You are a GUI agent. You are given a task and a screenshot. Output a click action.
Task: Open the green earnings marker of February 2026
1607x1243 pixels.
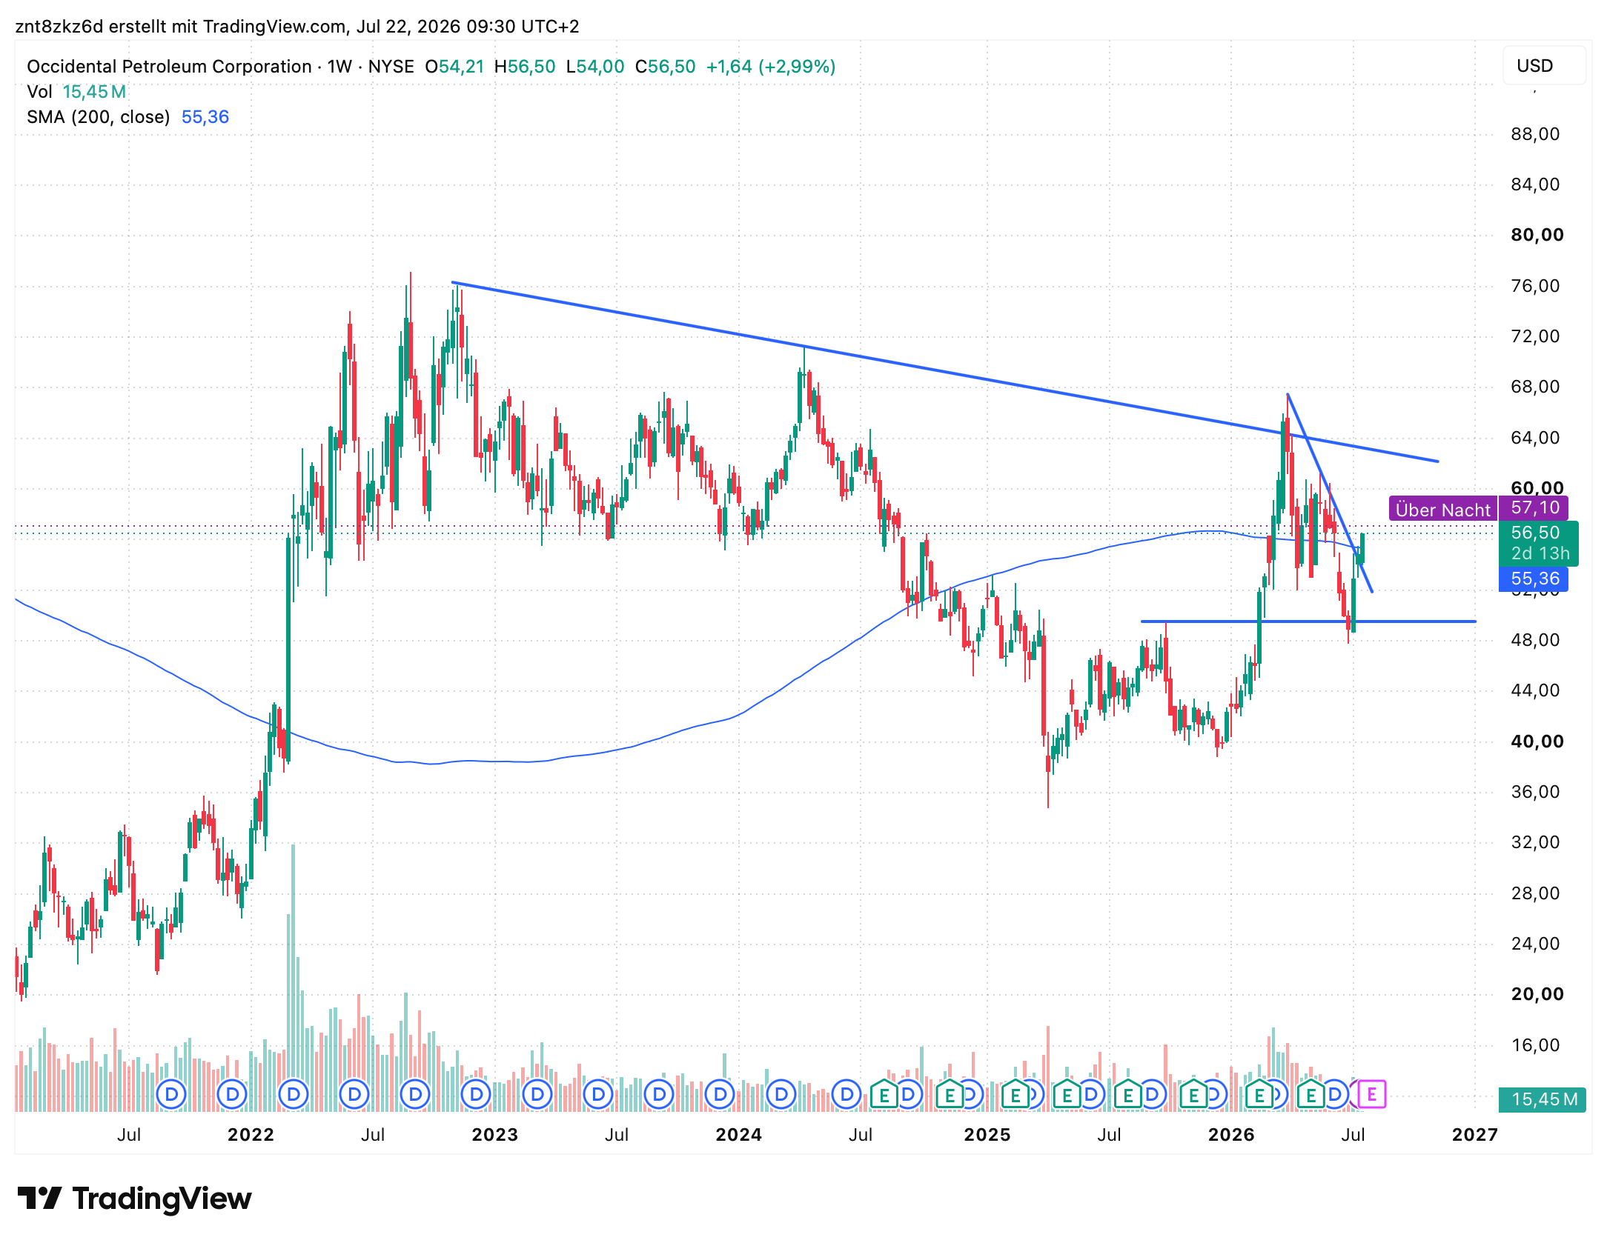(1259, 1093)
